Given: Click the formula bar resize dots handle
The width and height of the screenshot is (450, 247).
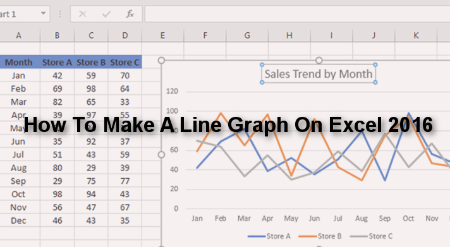Looking at the screenshot, I should tap(60, 14).
